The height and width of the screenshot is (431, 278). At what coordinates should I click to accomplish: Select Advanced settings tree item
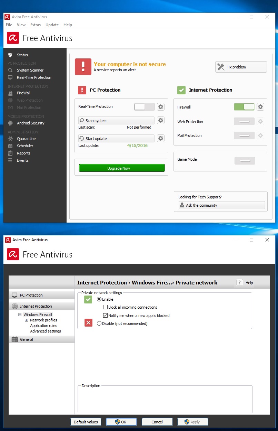[x=46, y=331]
